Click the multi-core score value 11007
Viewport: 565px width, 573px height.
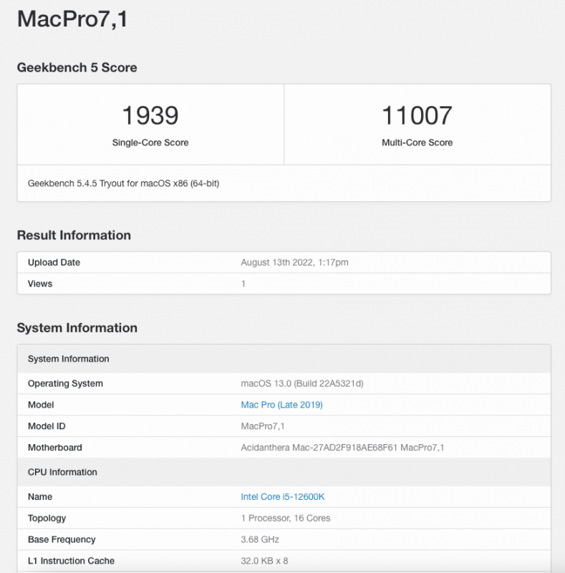click(417, 115)
